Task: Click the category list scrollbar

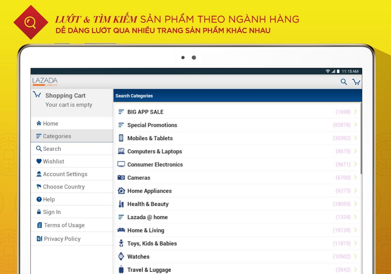Action: [361, 138]
